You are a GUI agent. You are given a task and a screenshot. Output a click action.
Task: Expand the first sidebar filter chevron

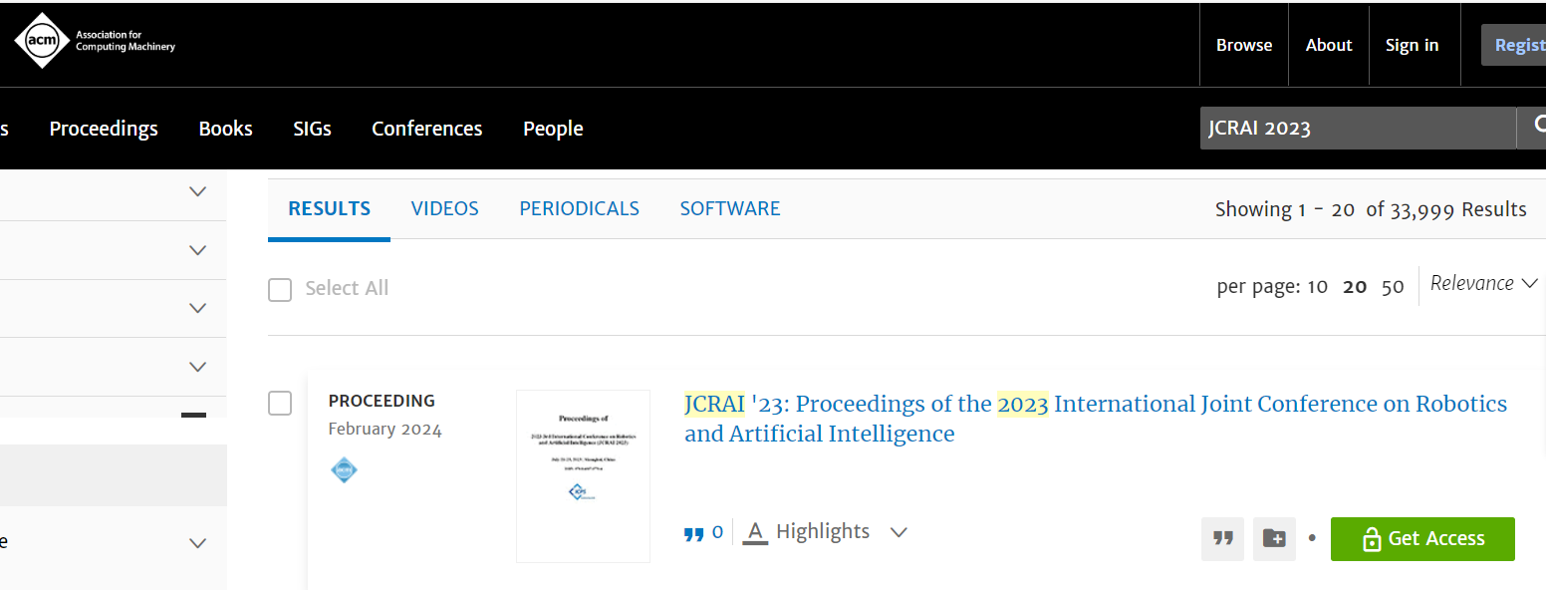[x=197, y=191]
